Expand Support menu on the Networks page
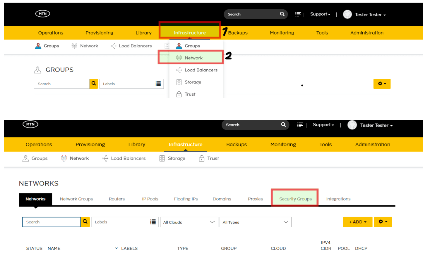Viewport: 425px width, 256px height. (x=323, y=125)
